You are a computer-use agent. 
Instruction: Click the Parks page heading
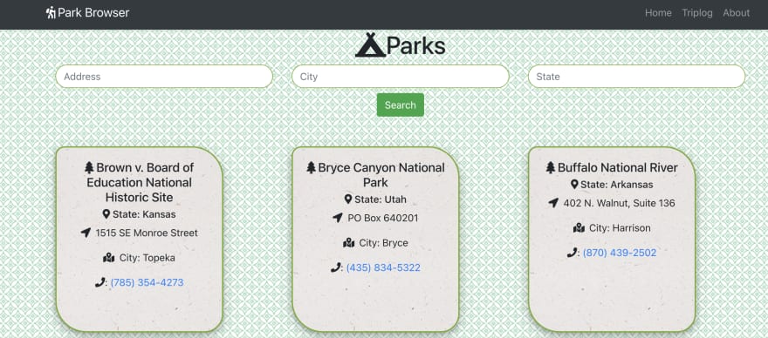point(415,45)
